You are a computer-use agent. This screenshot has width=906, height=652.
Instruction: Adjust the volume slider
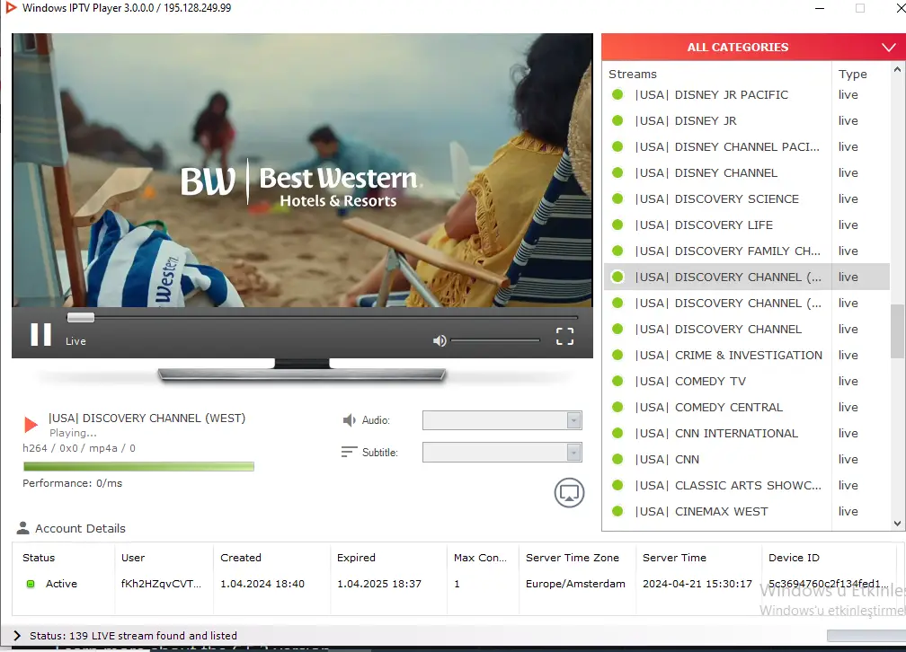(495, 340)
